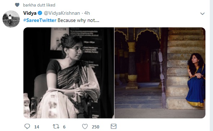Viewport: 213px width, 131px height.
Task: Like the tweet via the heart outline icon
Action: tap(85, 127)
